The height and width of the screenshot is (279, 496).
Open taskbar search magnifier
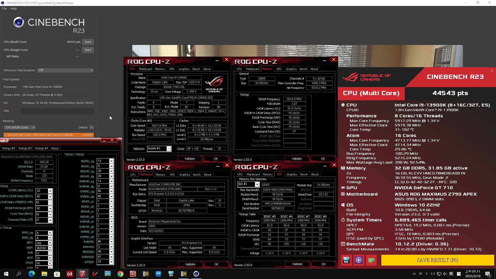coord(19,274)
